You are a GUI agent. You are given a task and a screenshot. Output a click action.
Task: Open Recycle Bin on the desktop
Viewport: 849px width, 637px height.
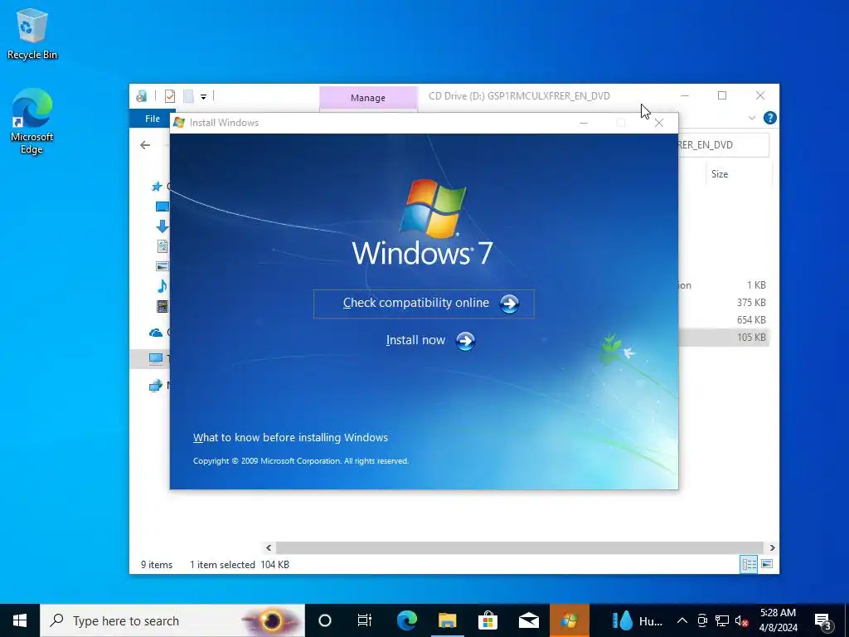coord(32,35)
